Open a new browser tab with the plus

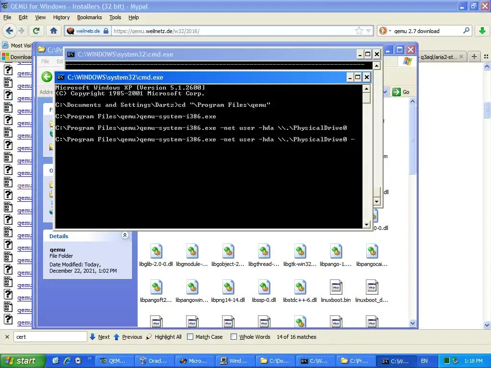point(474,57)
